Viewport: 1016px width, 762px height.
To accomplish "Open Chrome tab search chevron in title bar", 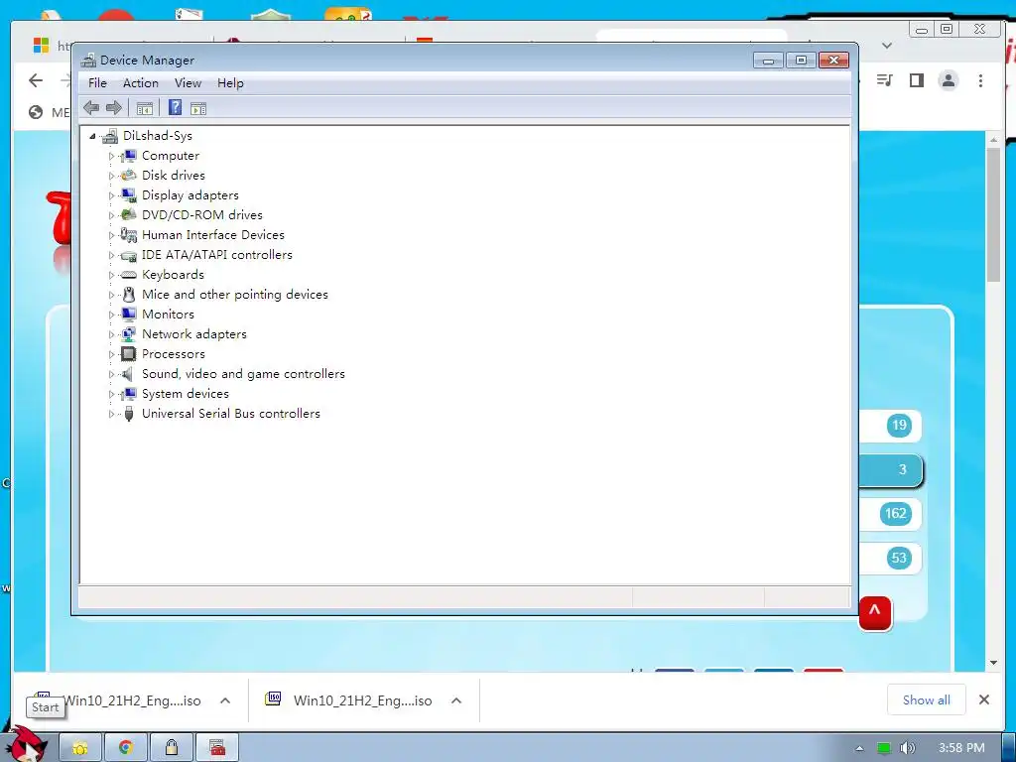I will pos(887,46).
